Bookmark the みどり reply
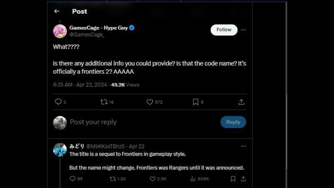This screenshot has height=188, width=334. click(x=233, y=179)
